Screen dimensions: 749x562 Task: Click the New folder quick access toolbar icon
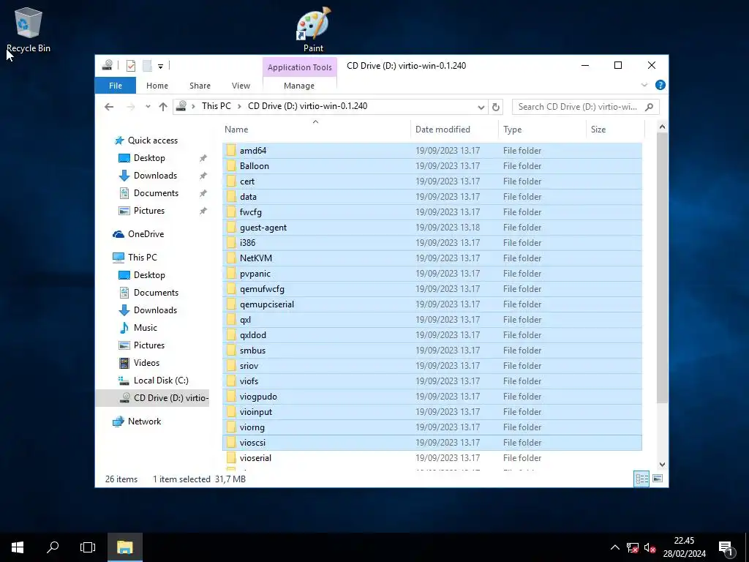coord(147,66)
